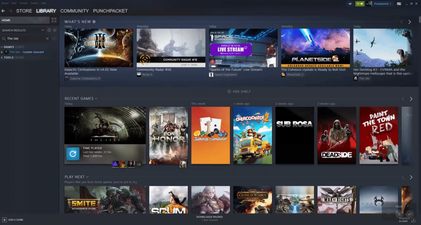The image size is (421, 225).
Task: Go back using the back arrow
Action: 3,11
